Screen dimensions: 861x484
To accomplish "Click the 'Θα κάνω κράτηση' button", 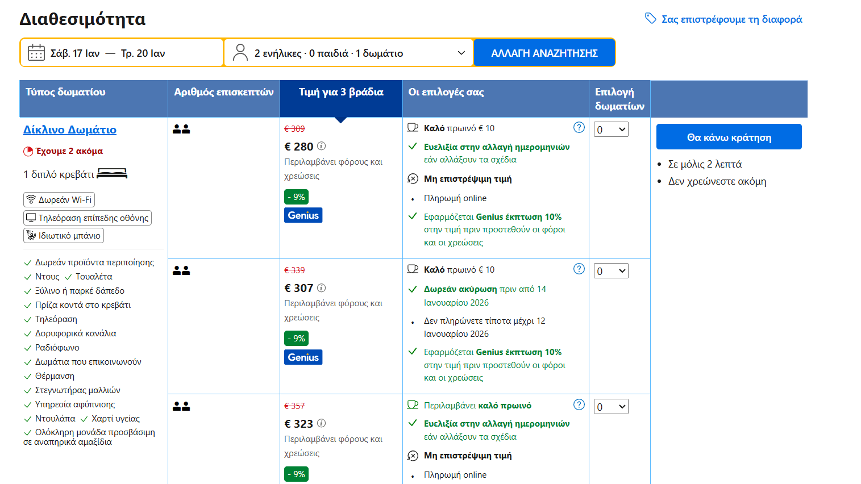I will click(729, 137).
